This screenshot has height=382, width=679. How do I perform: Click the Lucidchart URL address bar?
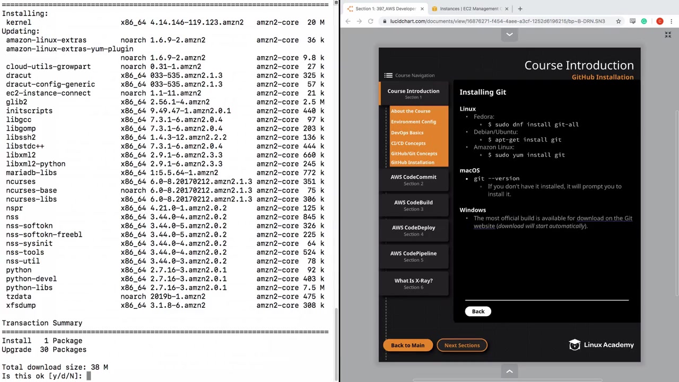click(x=497, y=21)
